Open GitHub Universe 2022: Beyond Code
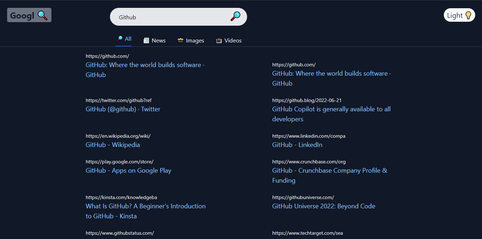This screenshot has width=482, height=239. [x=324, y=206]
